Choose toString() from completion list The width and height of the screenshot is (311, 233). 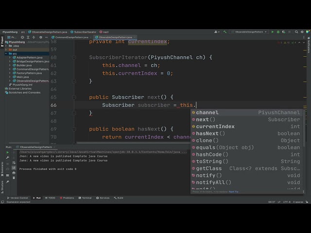pos(246,162)
